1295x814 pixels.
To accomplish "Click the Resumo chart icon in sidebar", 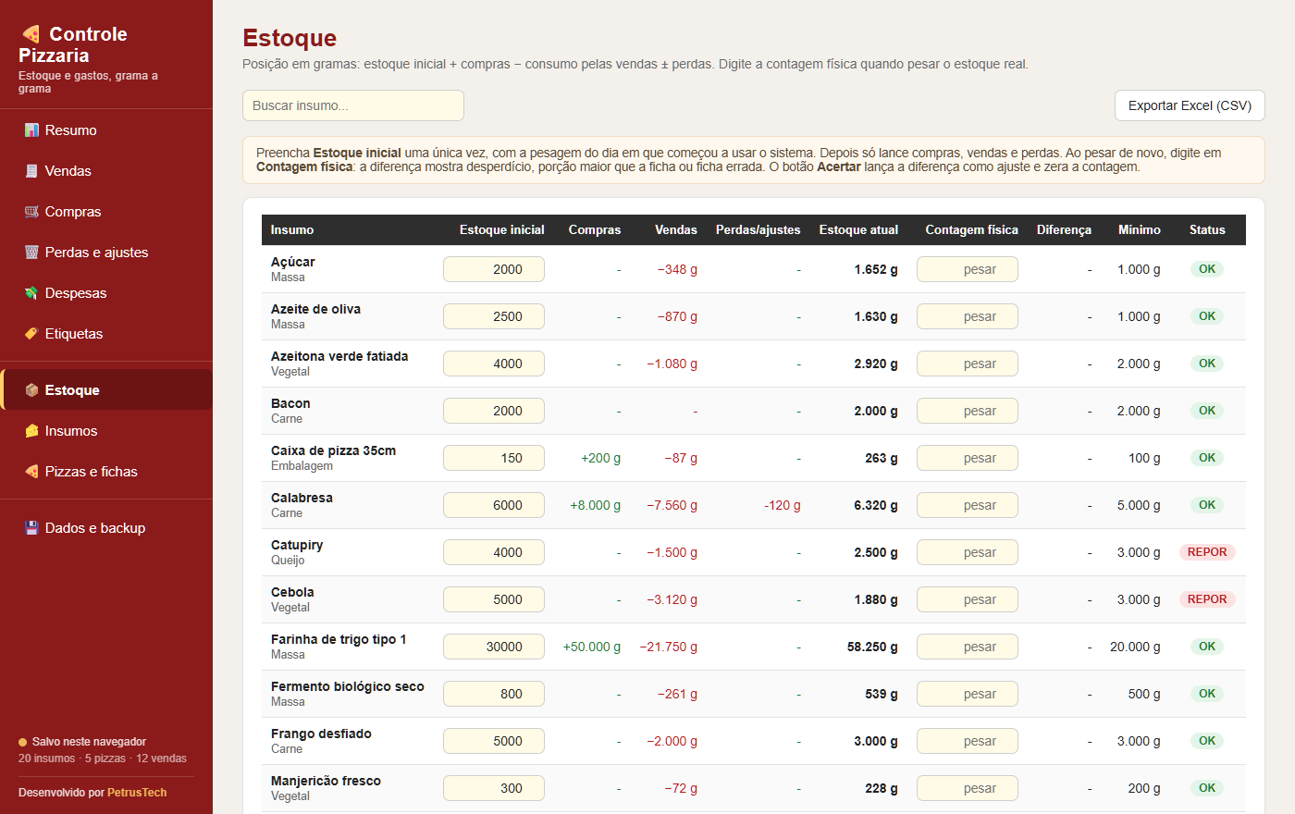I will tap(31, 130).
